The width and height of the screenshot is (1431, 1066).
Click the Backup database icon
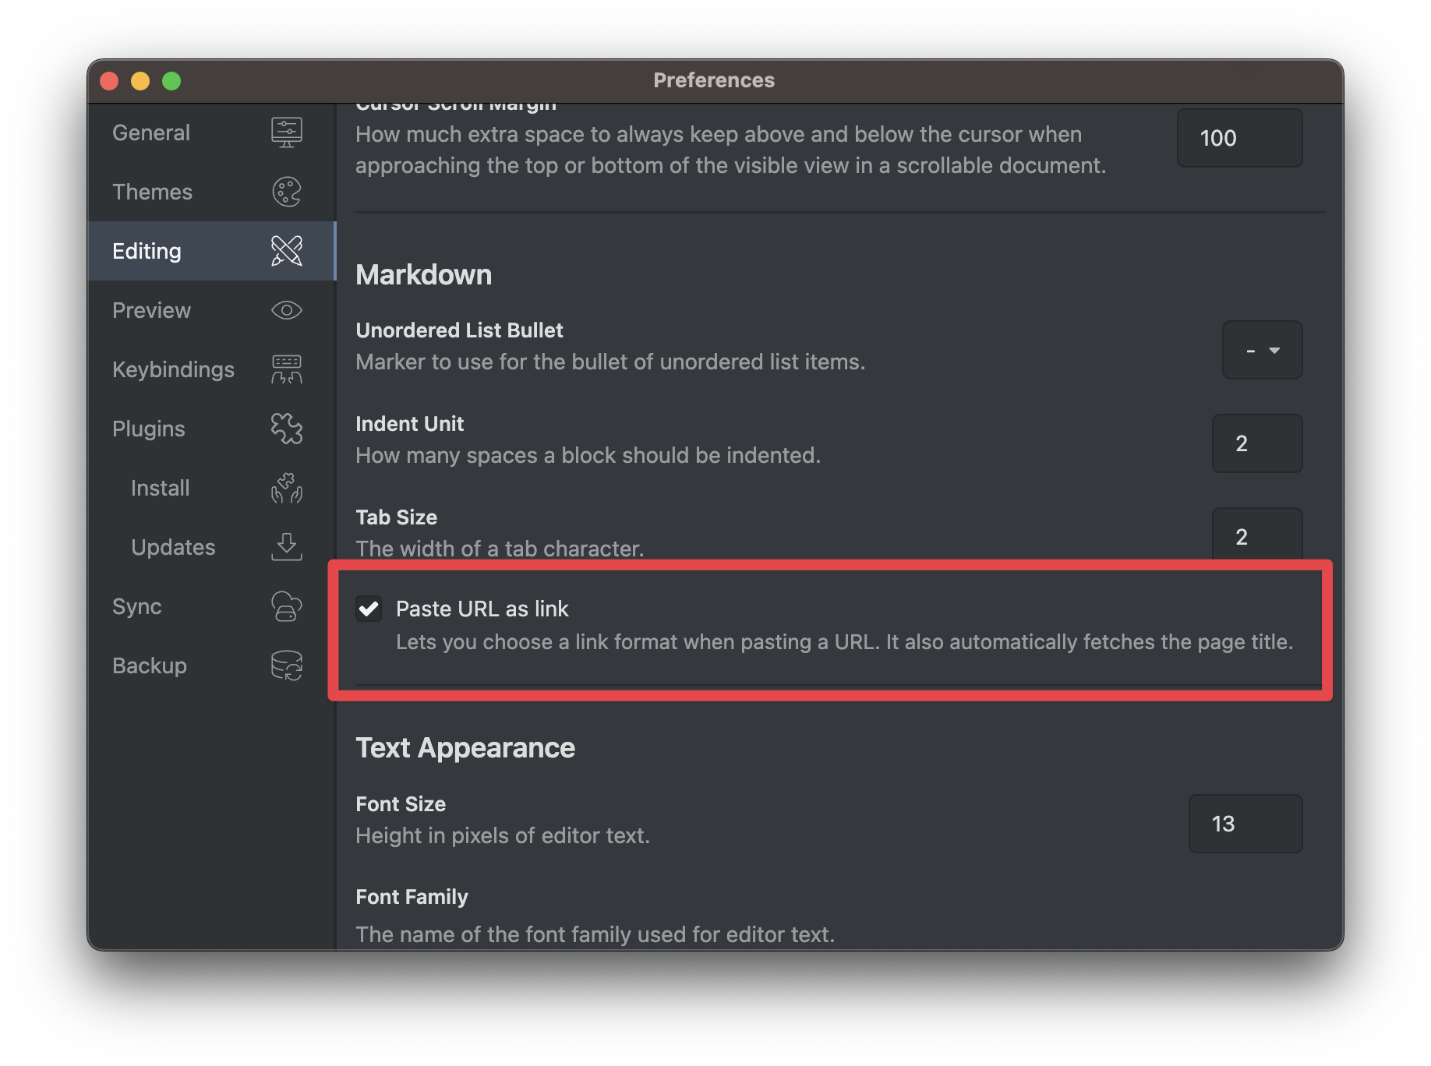tap(286, 665)
